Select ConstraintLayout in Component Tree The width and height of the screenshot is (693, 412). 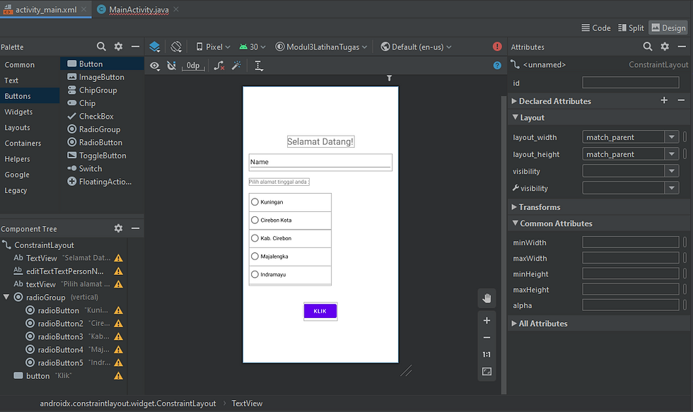click(44, 245)
